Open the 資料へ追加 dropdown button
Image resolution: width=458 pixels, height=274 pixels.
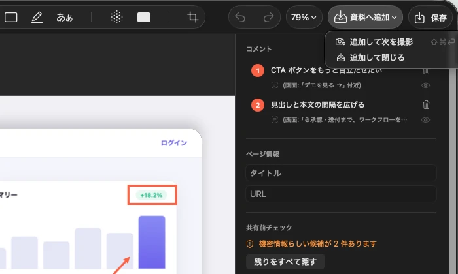[365, 18]
